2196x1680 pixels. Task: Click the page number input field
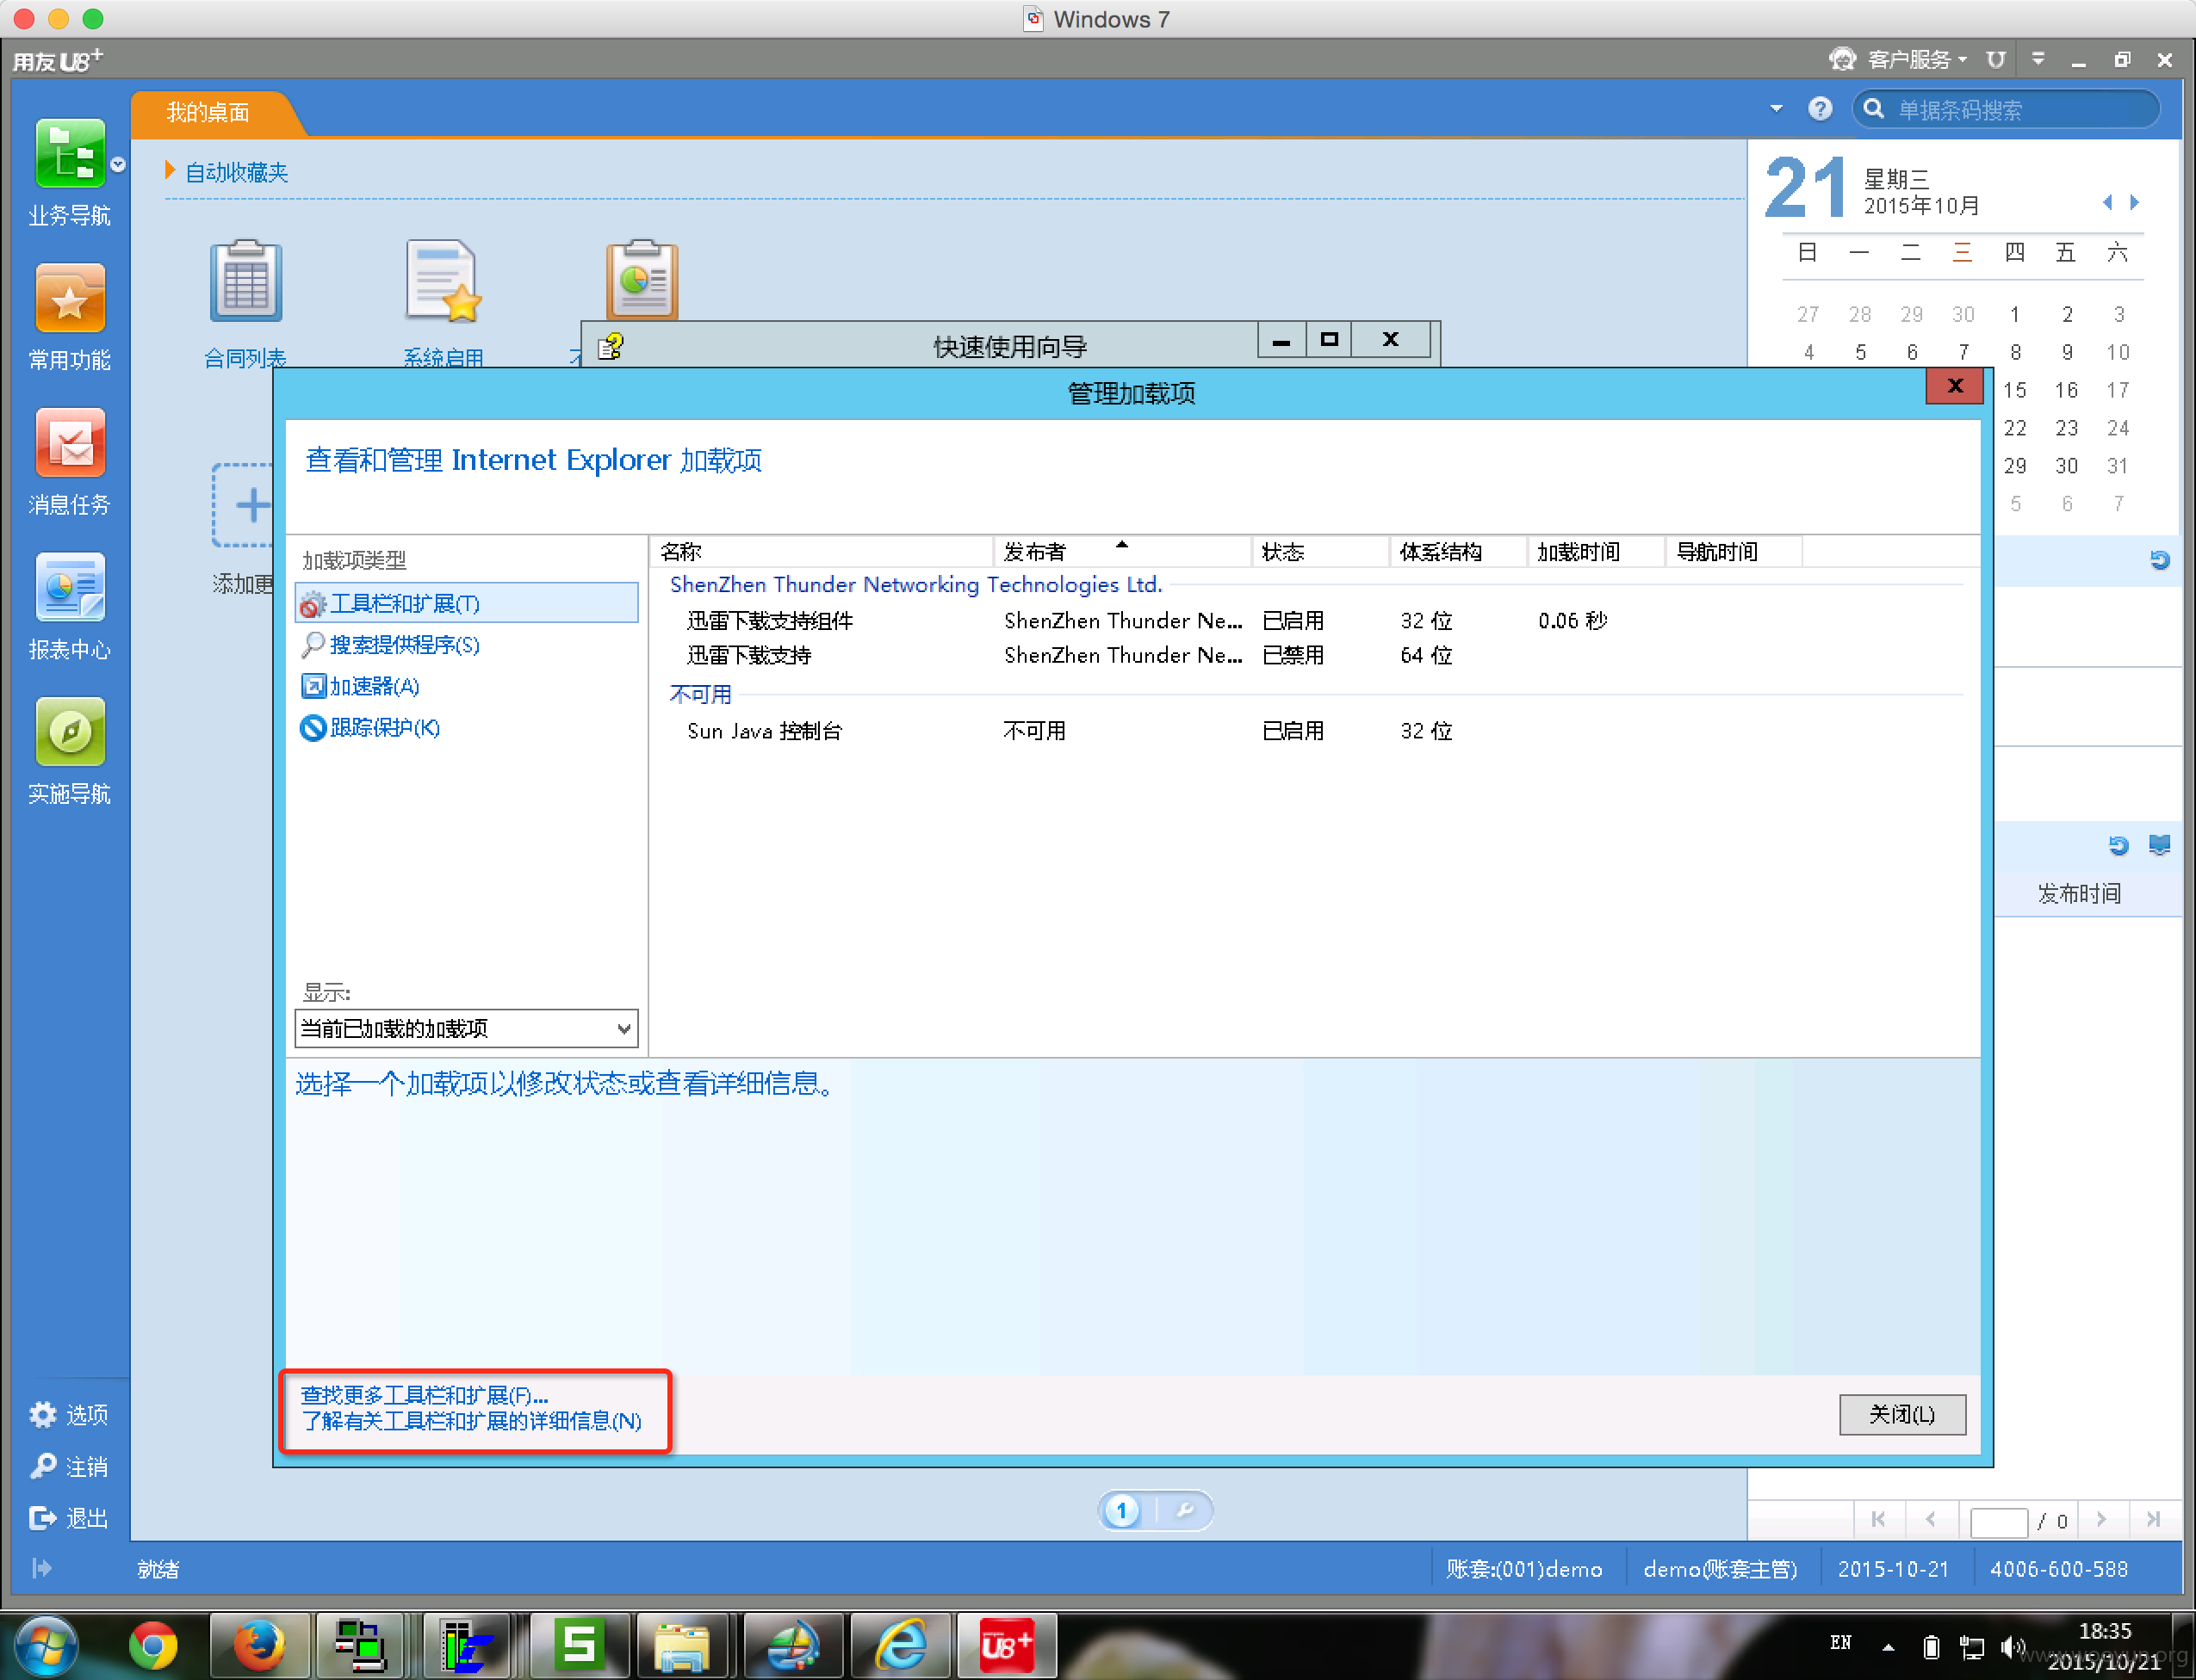pos(1998,1520)
